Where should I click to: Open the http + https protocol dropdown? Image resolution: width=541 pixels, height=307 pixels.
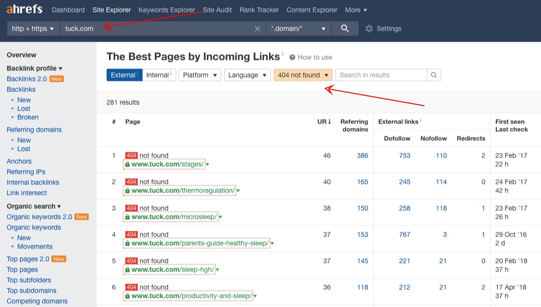tap(33, 29)
